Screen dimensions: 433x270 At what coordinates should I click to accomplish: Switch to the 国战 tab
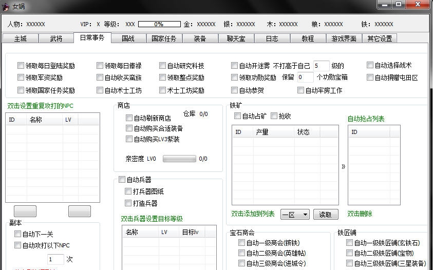(x=128, y=38)
